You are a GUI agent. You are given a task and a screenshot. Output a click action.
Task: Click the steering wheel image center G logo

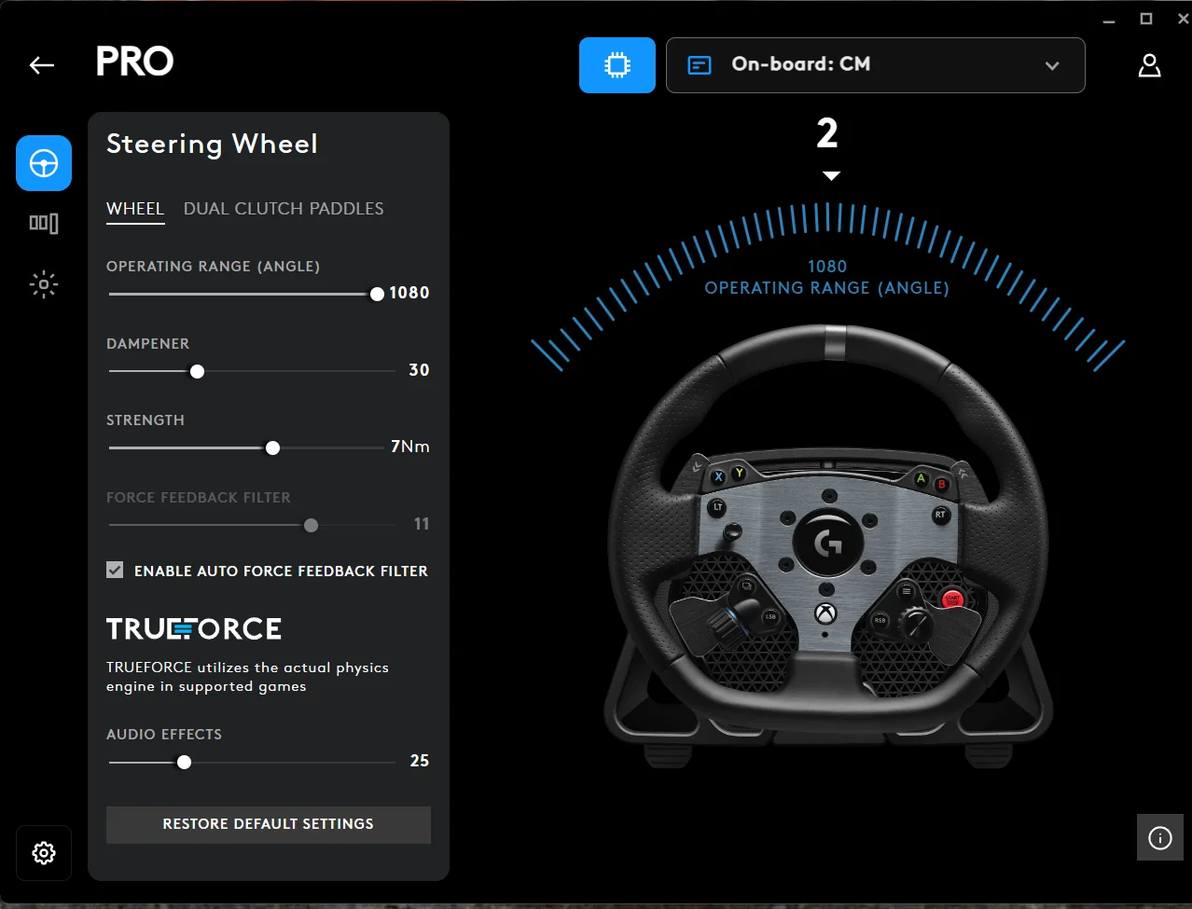click(827, 544)
